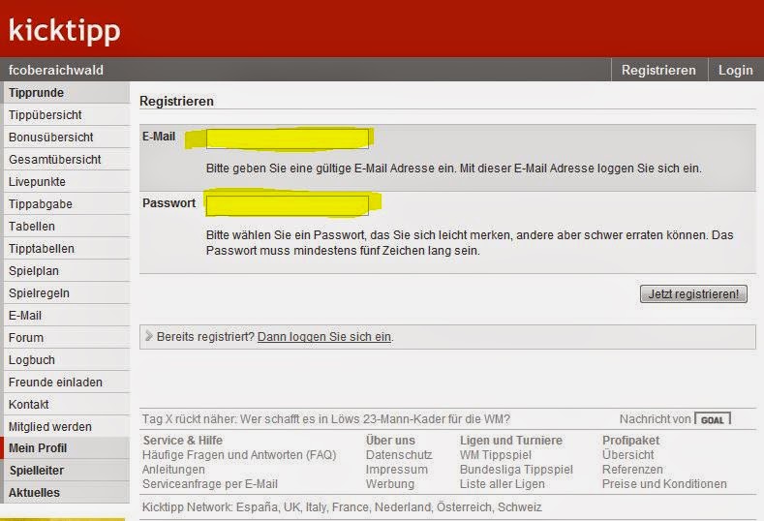Switch to the España network site
The width and height of the screenshot is (764, 521).
coord(257,507)
